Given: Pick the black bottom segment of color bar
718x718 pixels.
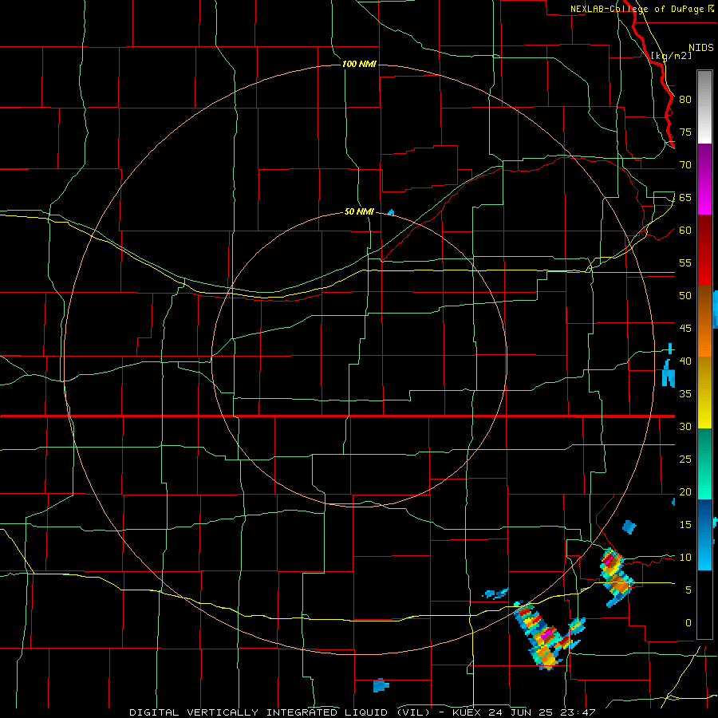Looking at the screenshot, I should click(704, 605).
